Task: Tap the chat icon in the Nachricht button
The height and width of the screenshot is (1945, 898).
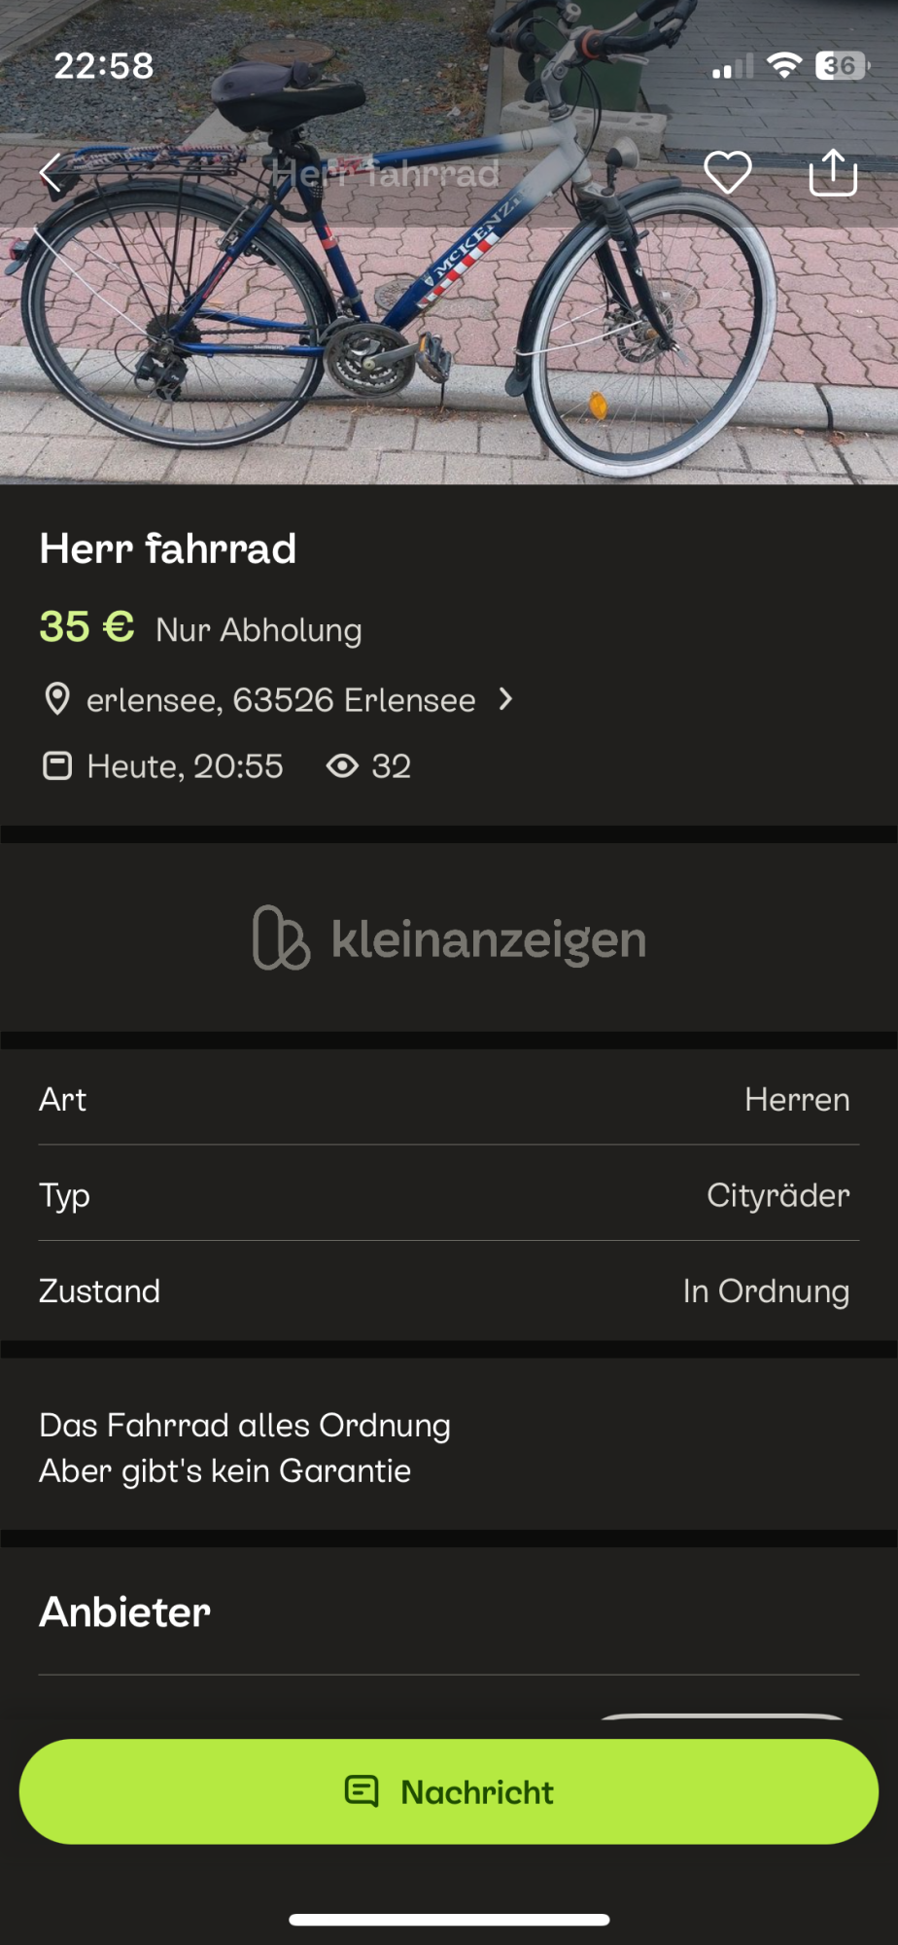Action: 362,1791
